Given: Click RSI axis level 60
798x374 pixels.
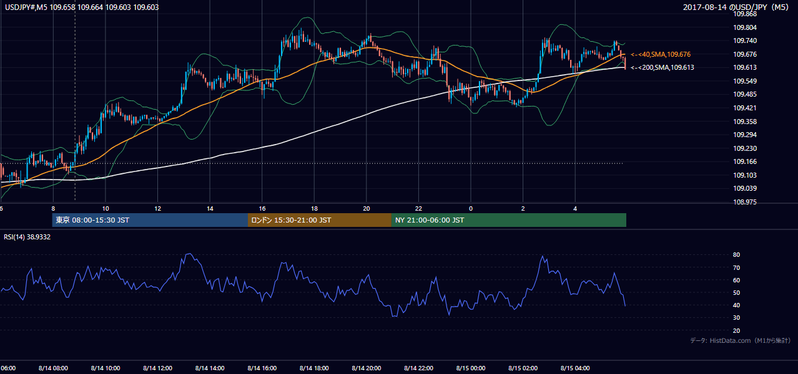Looking at the screenshot, I should [737, 280].
